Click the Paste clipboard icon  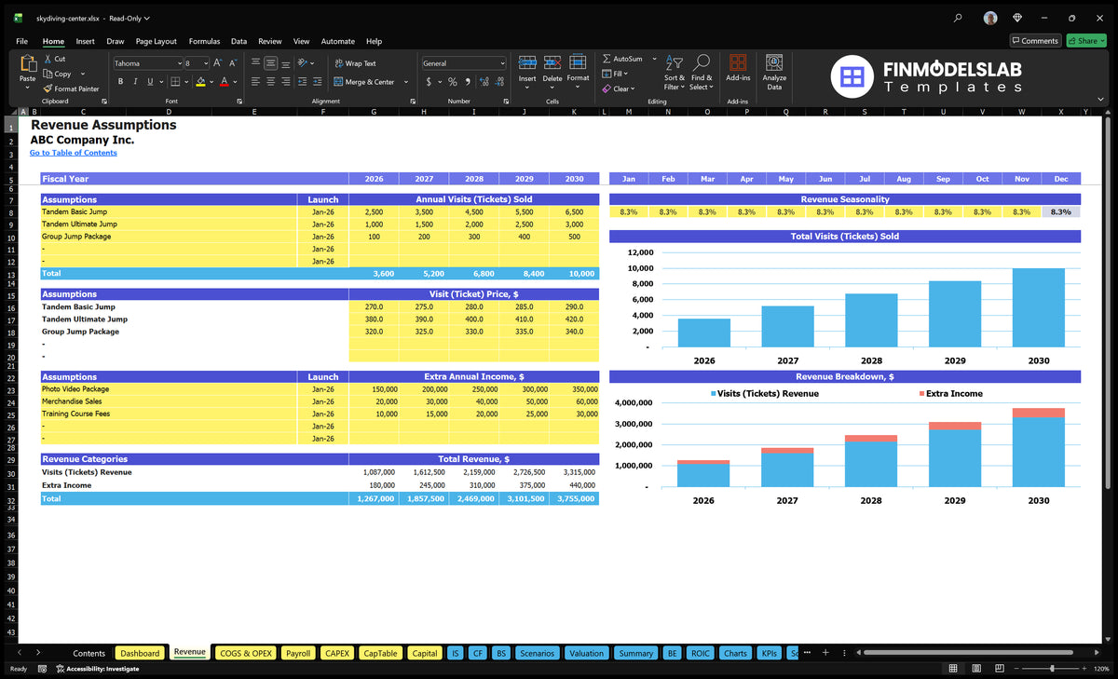pyautogui.click(x=27, y=63)
